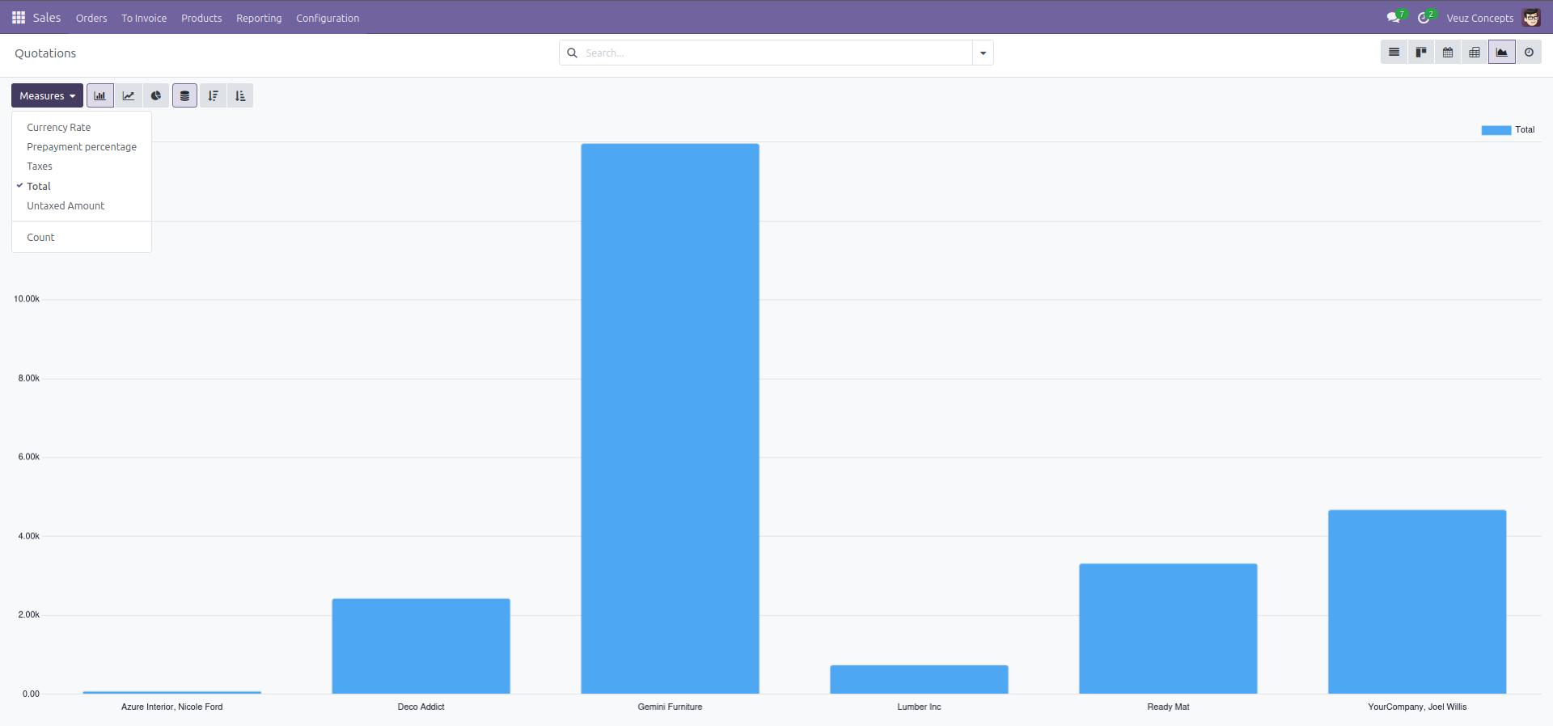
Task: Uncheck the Total measure
Action: [39, 187]
